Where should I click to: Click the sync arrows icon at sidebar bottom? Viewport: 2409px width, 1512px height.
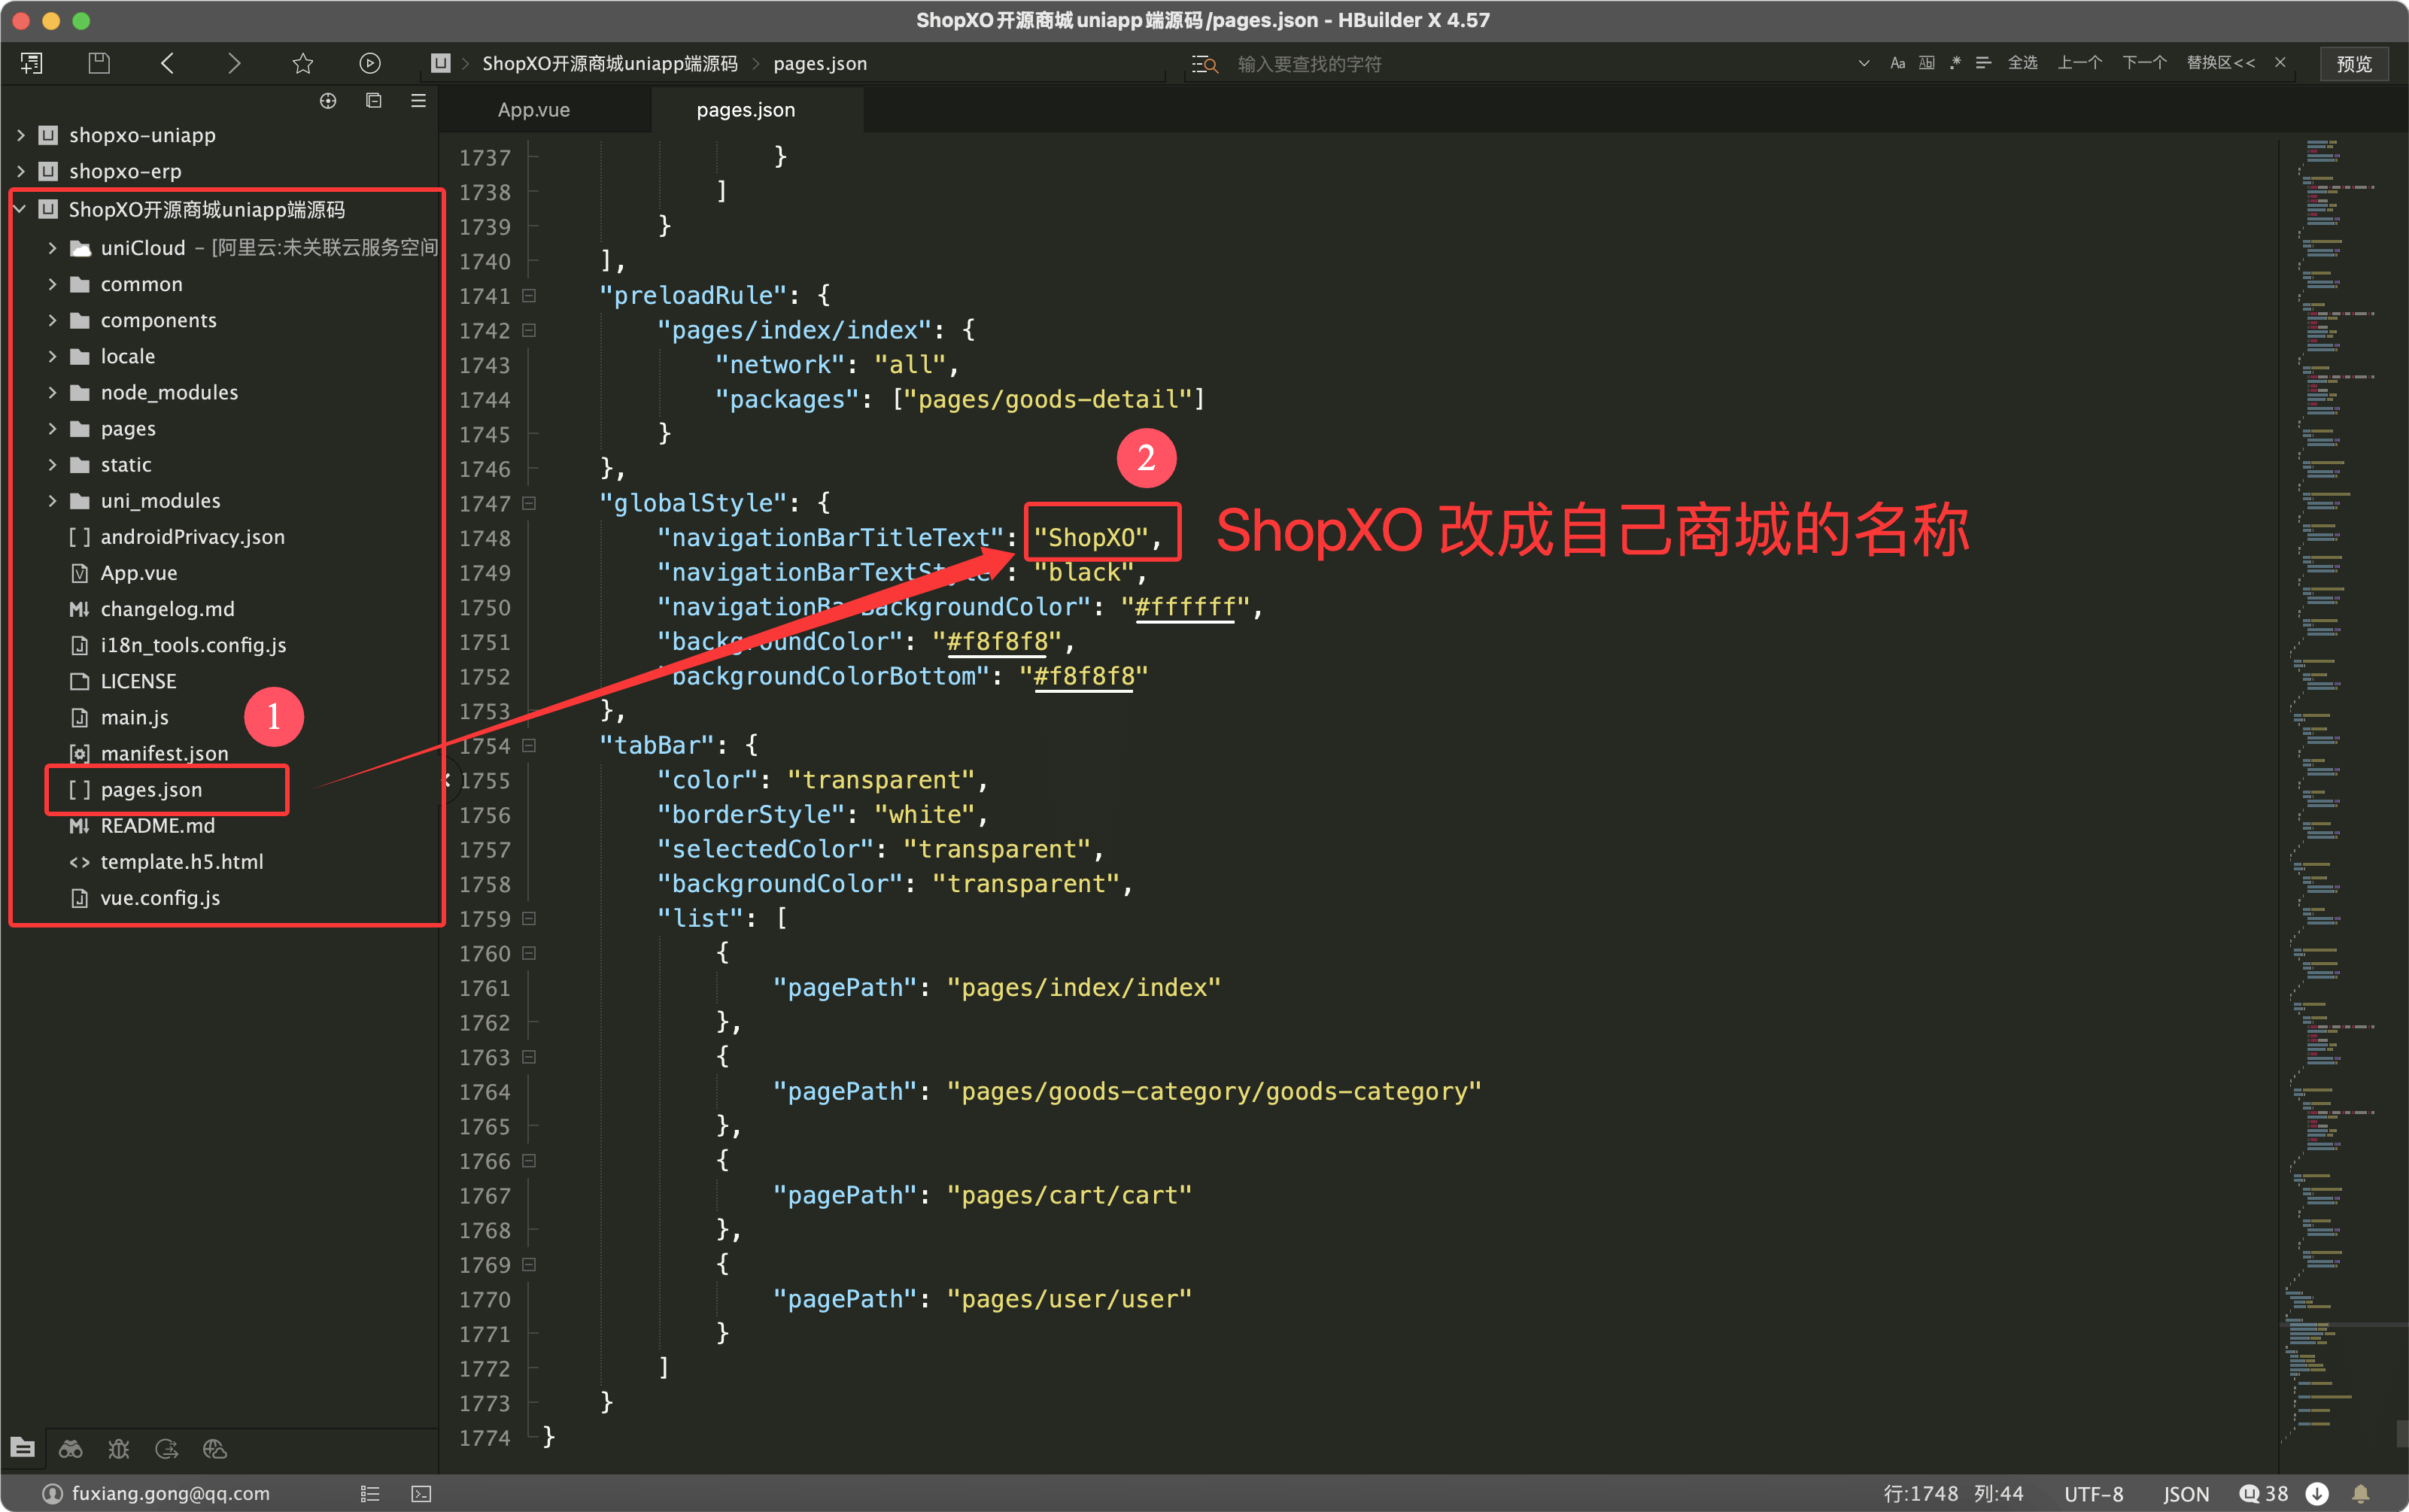pyautogui.click(x=167, y=1449)
